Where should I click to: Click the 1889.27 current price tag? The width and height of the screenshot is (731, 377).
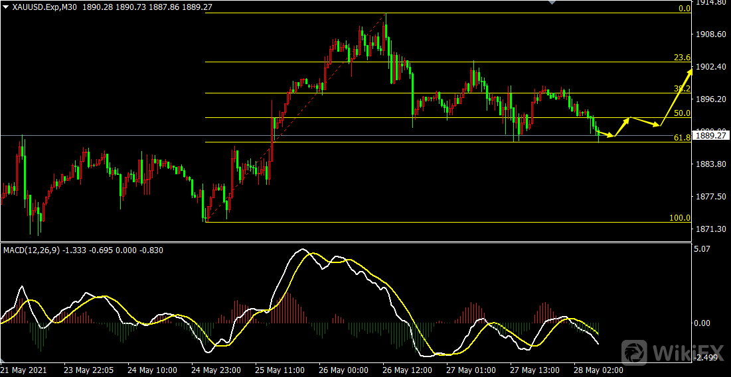pos(711,136)
